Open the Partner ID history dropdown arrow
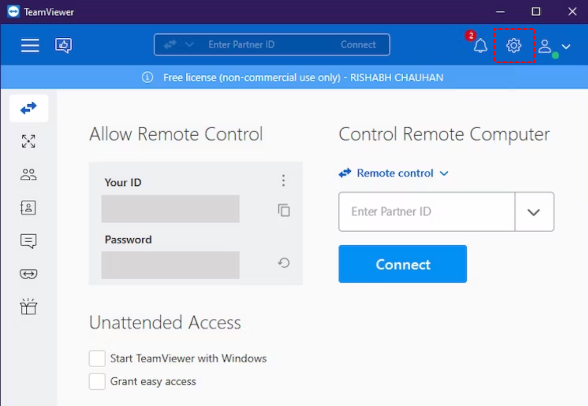The image size is (588, 406). point(534,212)
